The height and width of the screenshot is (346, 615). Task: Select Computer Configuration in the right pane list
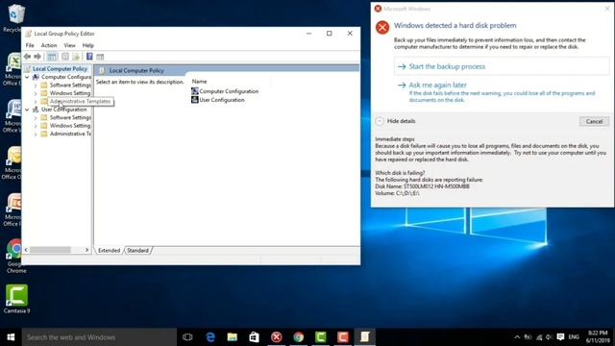click(225, 91)
